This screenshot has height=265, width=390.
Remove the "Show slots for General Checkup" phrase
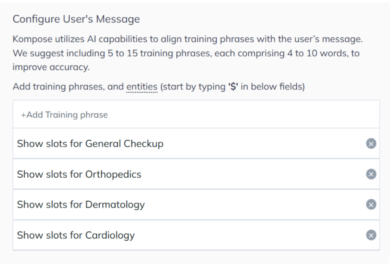pos(370,144)
